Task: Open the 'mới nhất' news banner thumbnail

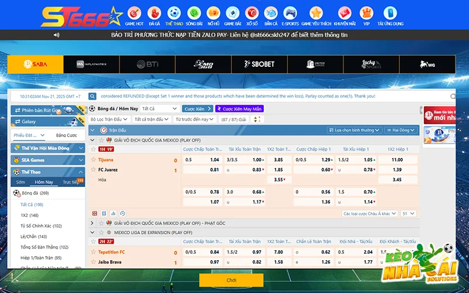Action: 440,115
